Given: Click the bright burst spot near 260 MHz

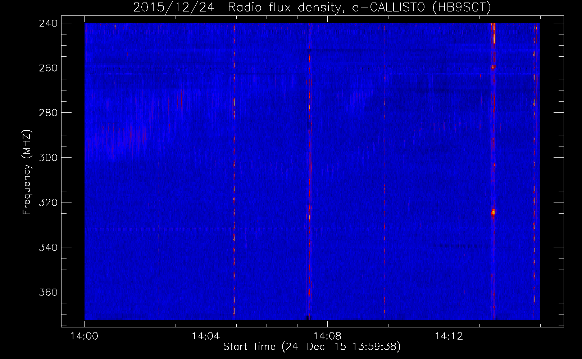Looking at the screenshot, I should (493, 67).
